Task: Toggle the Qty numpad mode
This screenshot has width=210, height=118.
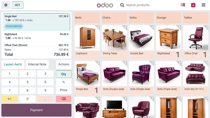Action: pos(64,74)
